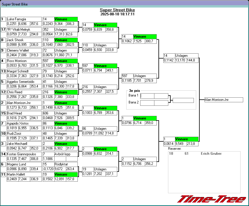249x206 pixels.
Task: Click the 'Avbröt lopp' status cell
Action: click(66, 154)
